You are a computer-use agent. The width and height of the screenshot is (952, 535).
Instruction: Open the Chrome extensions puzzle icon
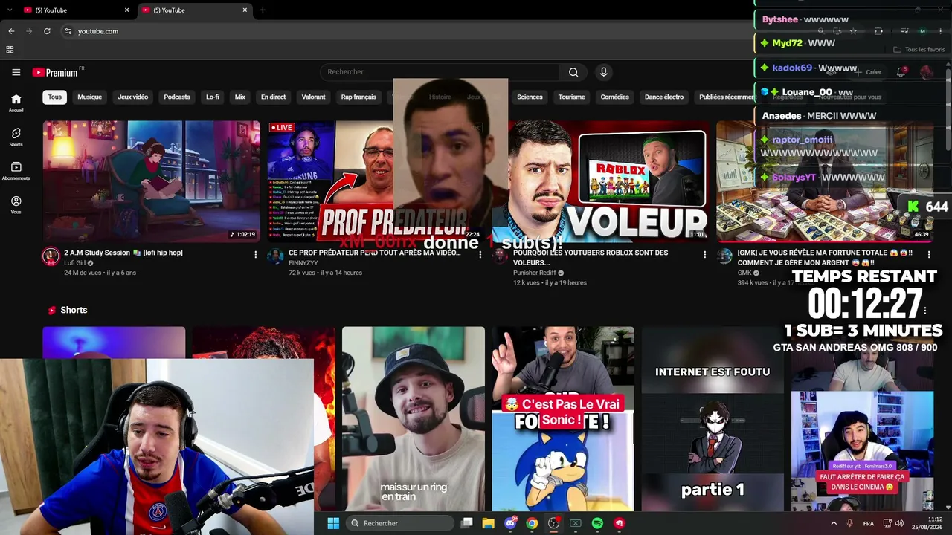[878, 31]
